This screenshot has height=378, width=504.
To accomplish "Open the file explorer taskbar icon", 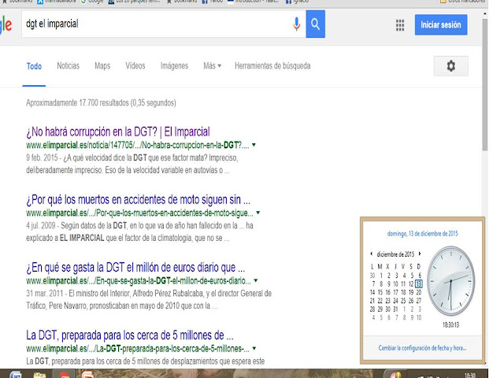I will point(39,375).
